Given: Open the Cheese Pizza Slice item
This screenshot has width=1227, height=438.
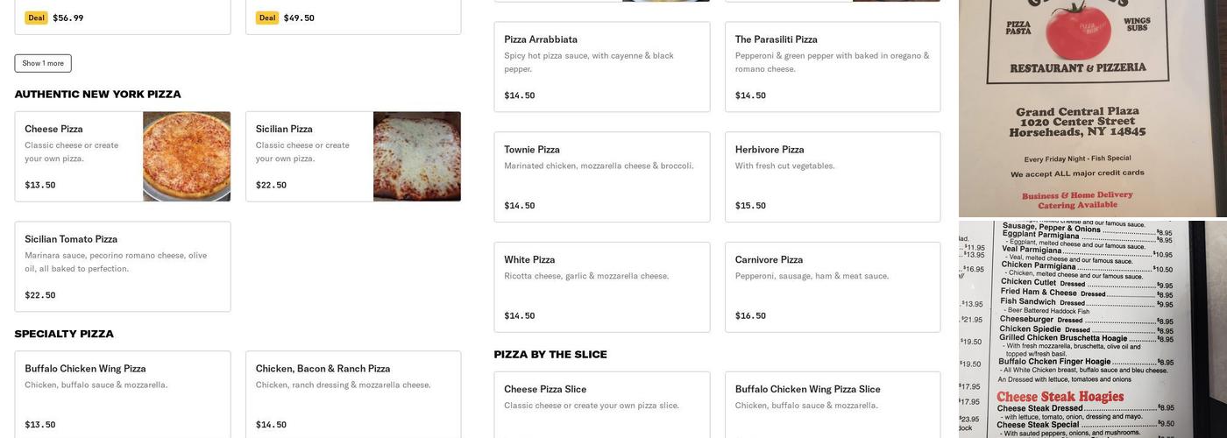Looking at the screenshot, I should click(602, 405).
